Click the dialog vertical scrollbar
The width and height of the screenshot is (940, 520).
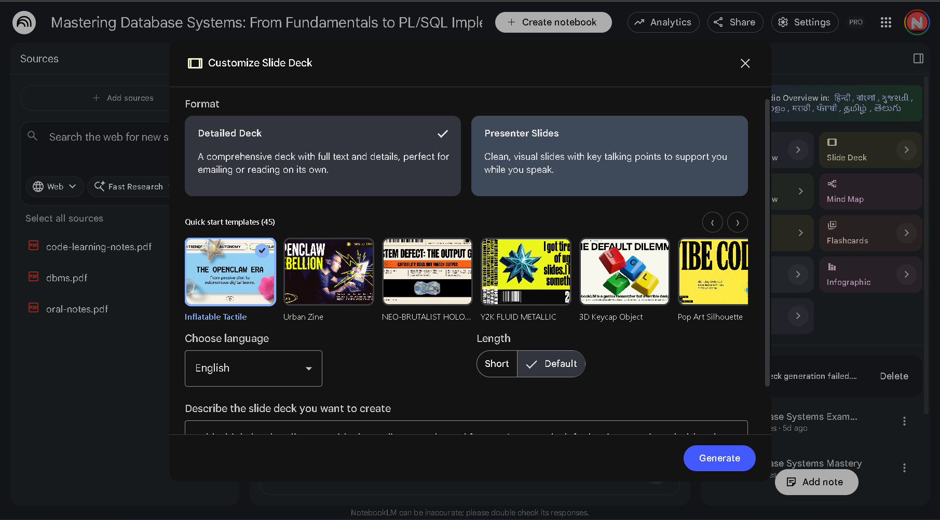tap(767, 243)
